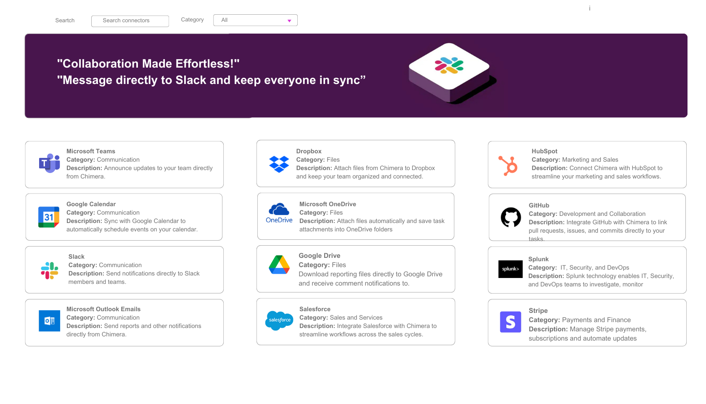Open the Splunk connector title
Viewport: 706px width, 404px height.
(x=539, y=259)
